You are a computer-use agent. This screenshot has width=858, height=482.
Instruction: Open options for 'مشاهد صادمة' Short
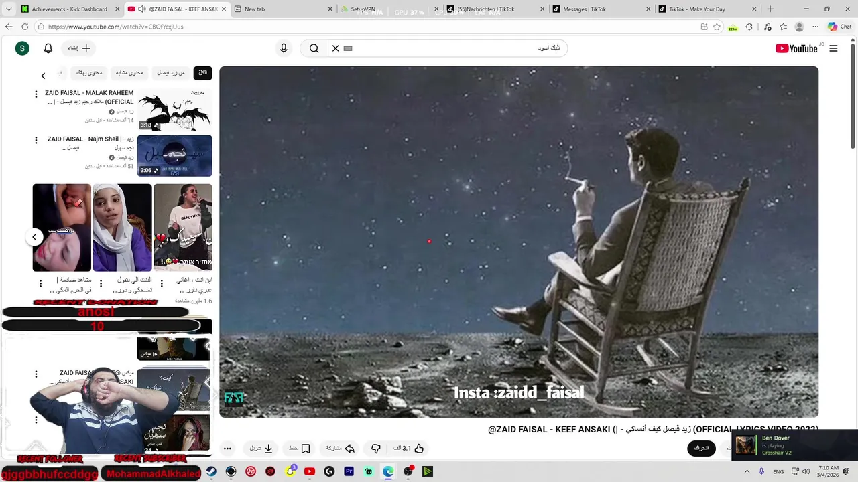[x=40, y=283]
